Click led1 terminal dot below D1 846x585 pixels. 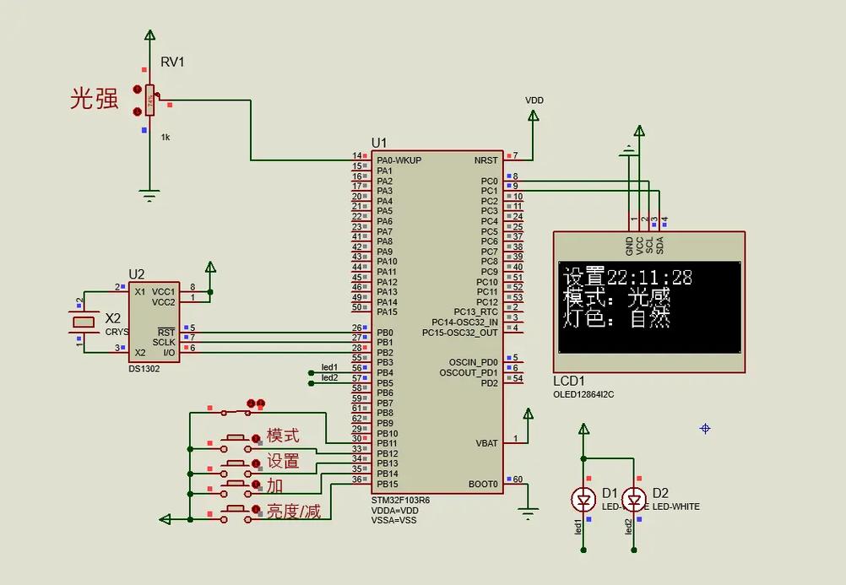click(x=583, y=550)
